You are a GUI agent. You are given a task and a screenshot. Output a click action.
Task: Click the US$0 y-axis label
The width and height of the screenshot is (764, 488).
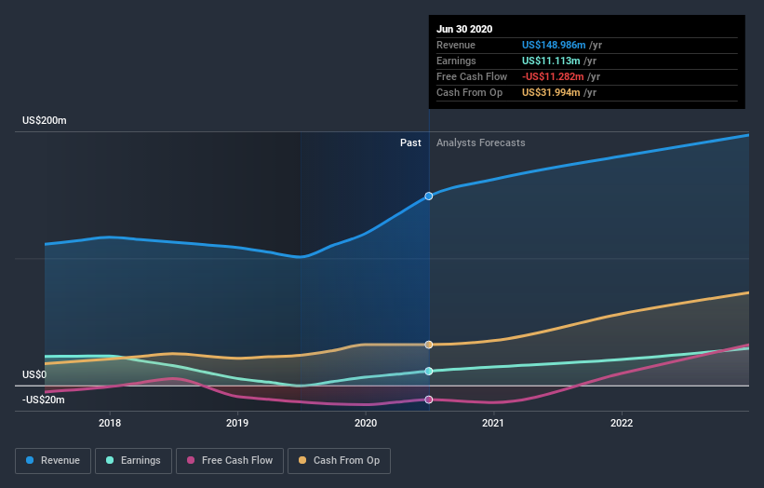pyautogui.click(x=34, y=374)
